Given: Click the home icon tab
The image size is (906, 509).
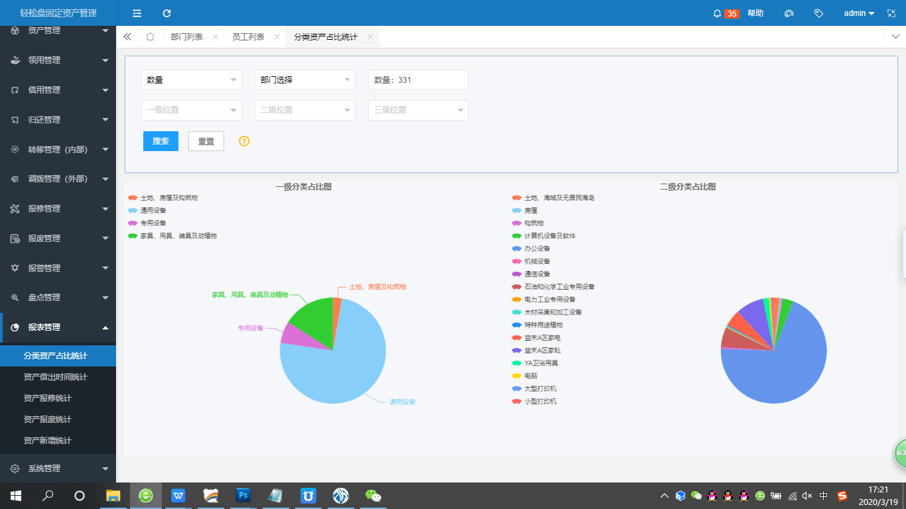Looking at the screenshot, I should click(151, 37).
